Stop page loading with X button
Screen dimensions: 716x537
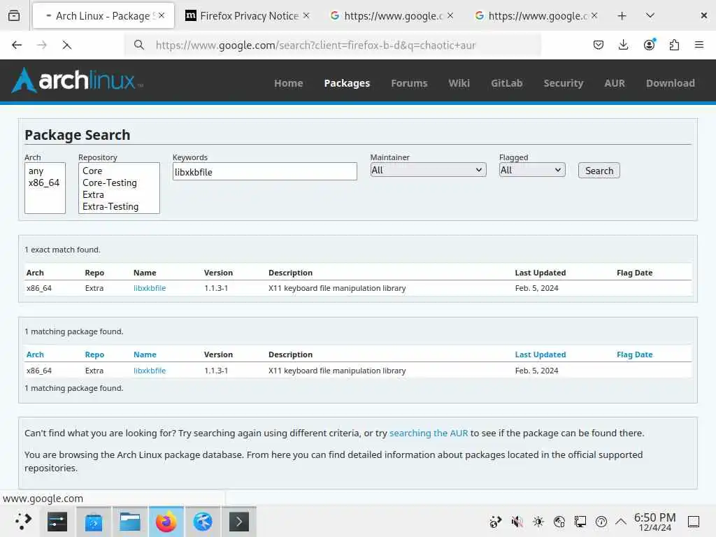66,45
